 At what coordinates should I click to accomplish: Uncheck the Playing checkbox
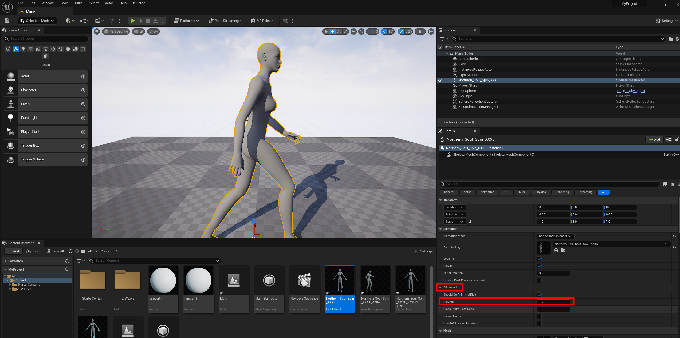(539, 266)
